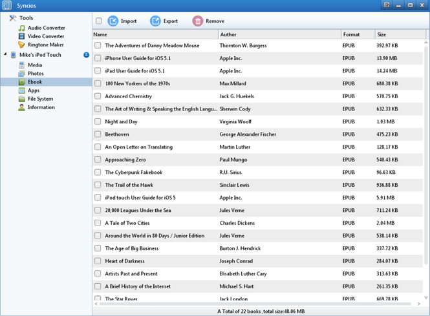Image resolution: width=430 pixels, height=316 pixels.
Task: Select the title 20,000 Leagues Under the Sea
Action: point(138,211)
